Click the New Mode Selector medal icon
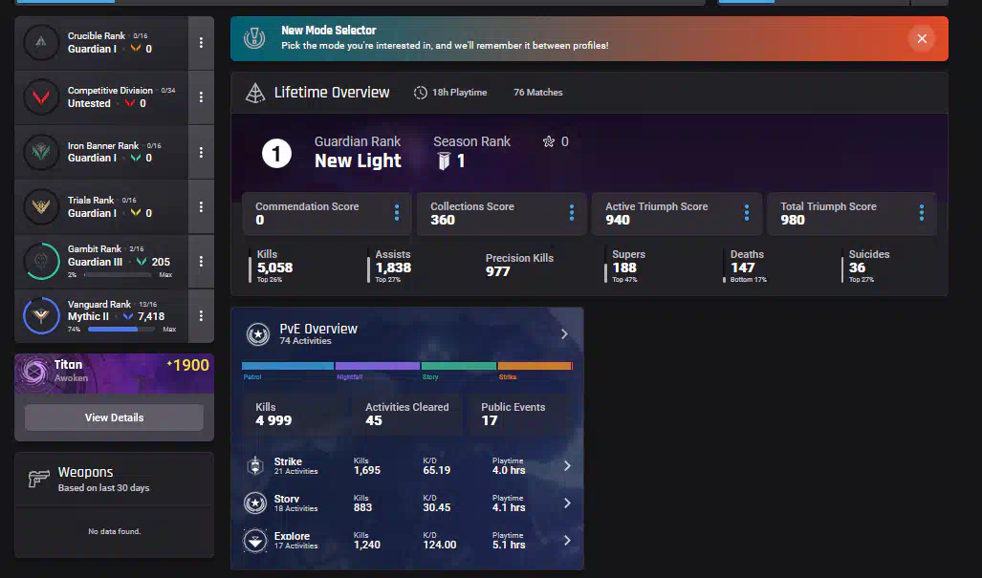The image size is (982, 578). coord(254,38)
